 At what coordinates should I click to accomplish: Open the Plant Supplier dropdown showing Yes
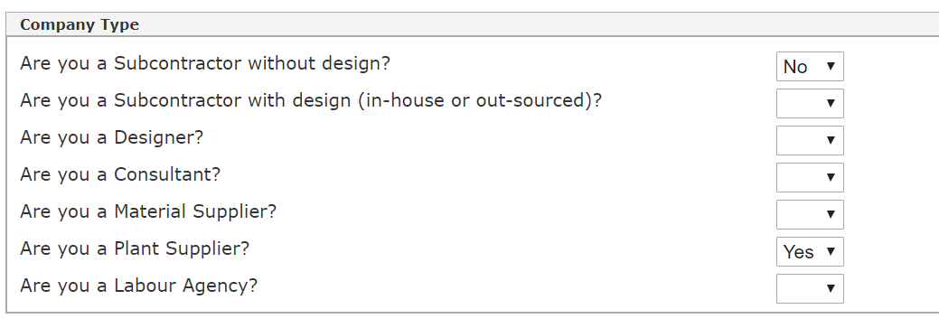coord(810,252)
